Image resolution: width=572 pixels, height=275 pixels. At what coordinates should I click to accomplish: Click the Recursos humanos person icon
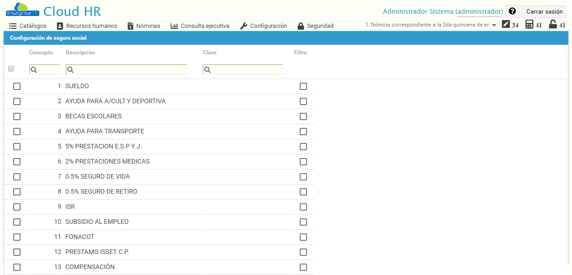(x=60, y=26)
